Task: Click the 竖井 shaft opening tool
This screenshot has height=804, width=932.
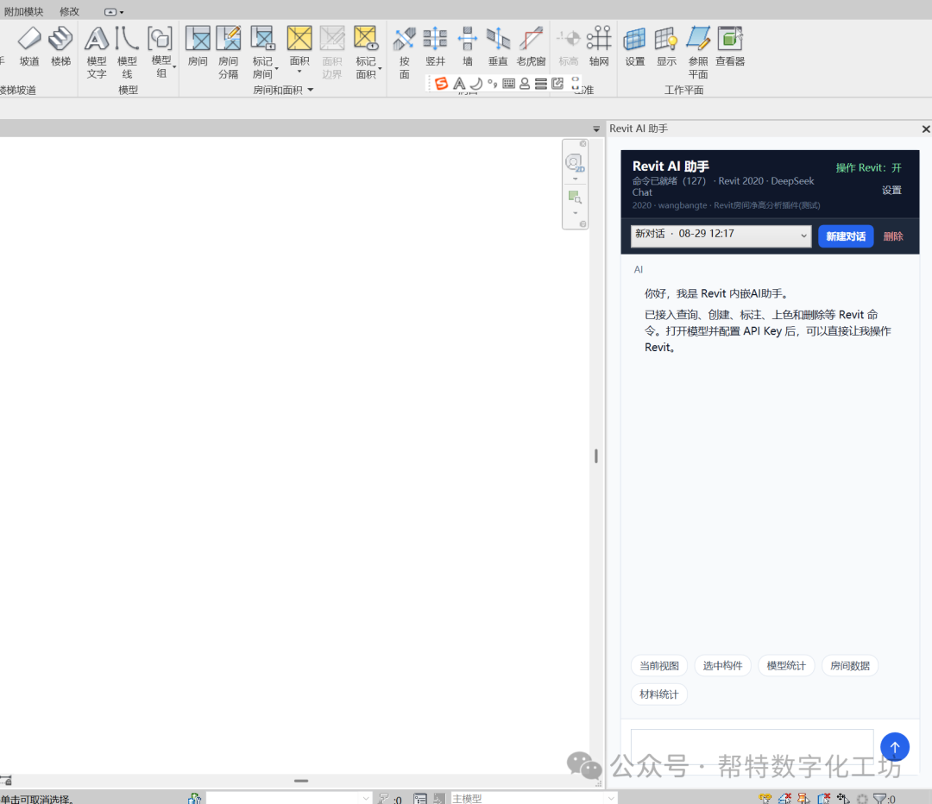Action: (435, 47)
